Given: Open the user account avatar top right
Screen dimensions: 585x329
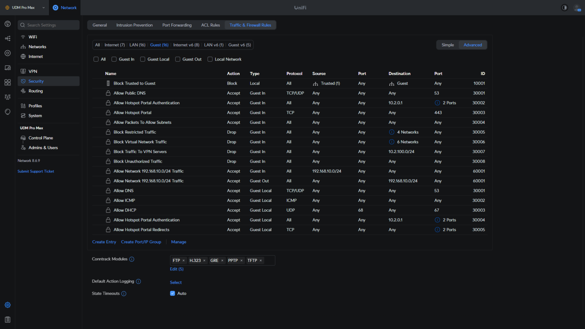Looking at the screenshot, I should 577,8.
